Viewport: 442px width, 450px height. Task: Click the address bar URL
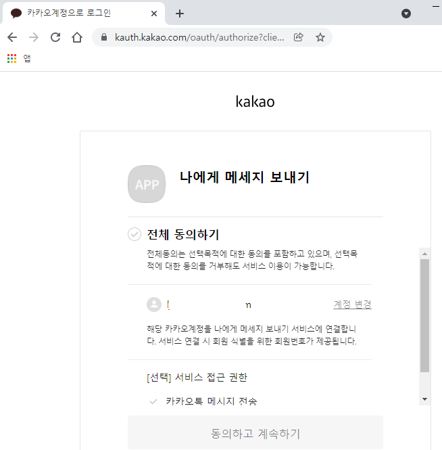pyautogui.click(x=199, y=37)
